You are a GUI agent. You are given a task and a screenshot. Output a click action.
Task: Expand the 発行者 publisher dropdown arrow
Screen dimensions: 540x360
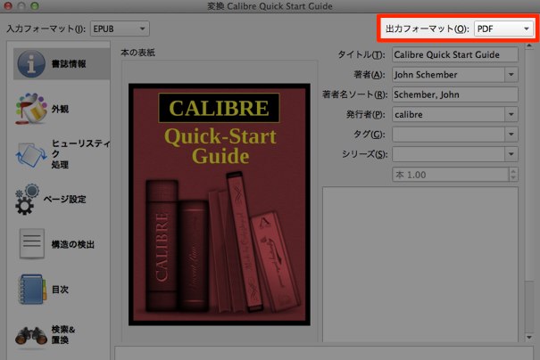coord(511,114)
